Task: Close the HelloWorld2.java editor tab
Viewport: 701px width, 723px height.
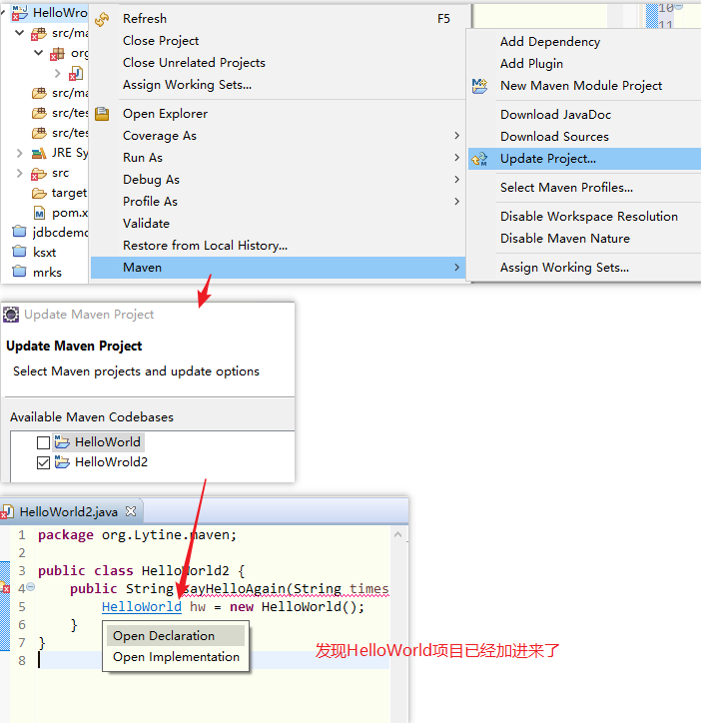Action: (x=131, y=511)
